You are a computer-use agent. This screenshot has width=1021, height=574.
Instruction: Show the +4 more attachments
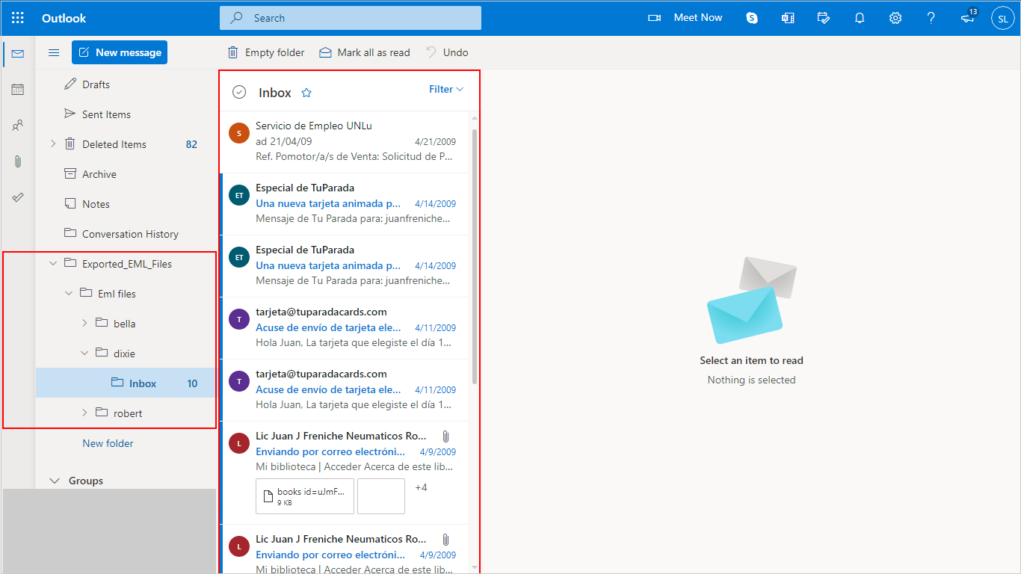421,487
